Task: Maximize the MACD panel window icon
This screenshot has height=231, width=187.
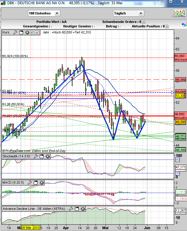Action: click(x=36, y=183)
